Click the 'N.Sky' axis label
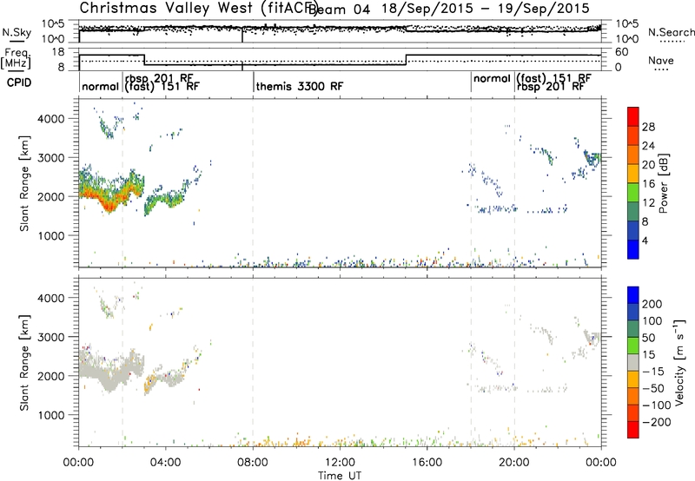Viewport: 695px width, 481px height. (x=17, y=32)
